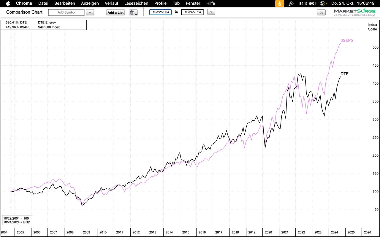
Task: Click the MarketSurge logo
Action: [x=354, y=12]
